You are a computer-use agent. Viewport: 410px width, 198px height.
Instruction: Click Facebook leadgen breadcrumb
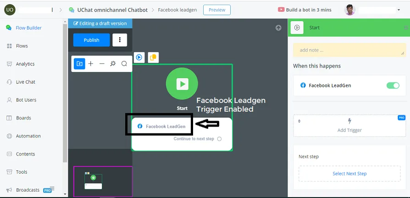(x=177, y=10)
